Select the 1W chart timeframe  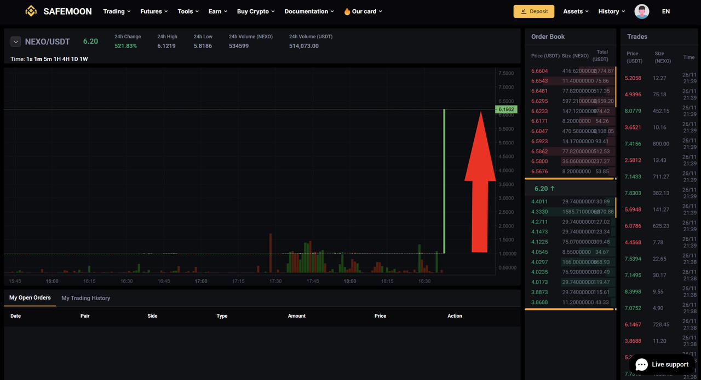tap(84, 59)
